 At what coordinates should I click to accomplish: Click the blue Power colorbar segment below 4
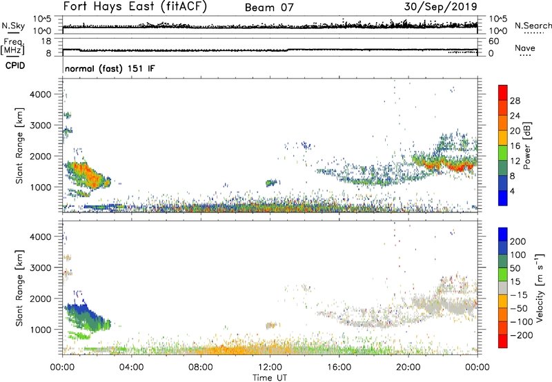coord(503,198)
